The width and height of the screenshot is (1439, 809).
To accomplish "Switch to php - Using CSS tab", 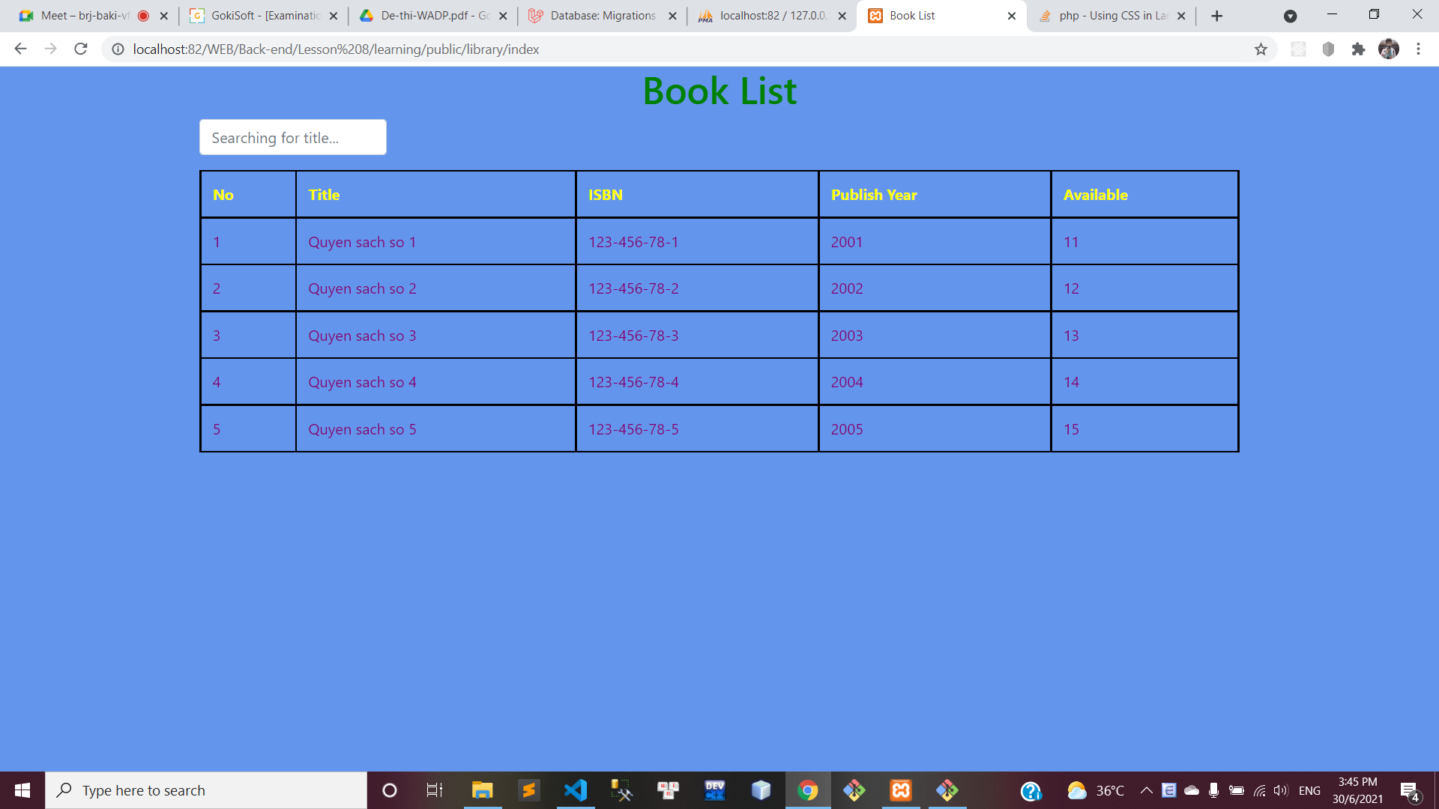I will click(1113, 16).
